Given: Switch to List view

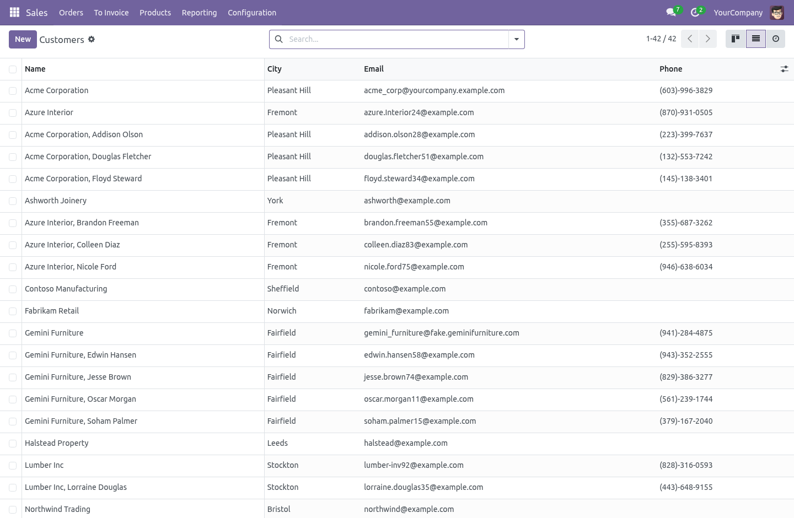Looking at the screenshot, I should tap(756, 39).
